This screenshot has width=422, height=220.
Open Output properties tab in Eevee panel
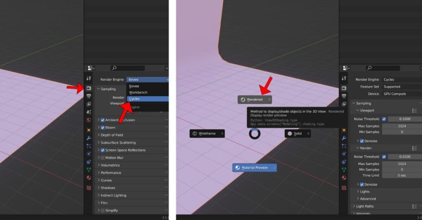pyautogui.click(x=89, y=96)
